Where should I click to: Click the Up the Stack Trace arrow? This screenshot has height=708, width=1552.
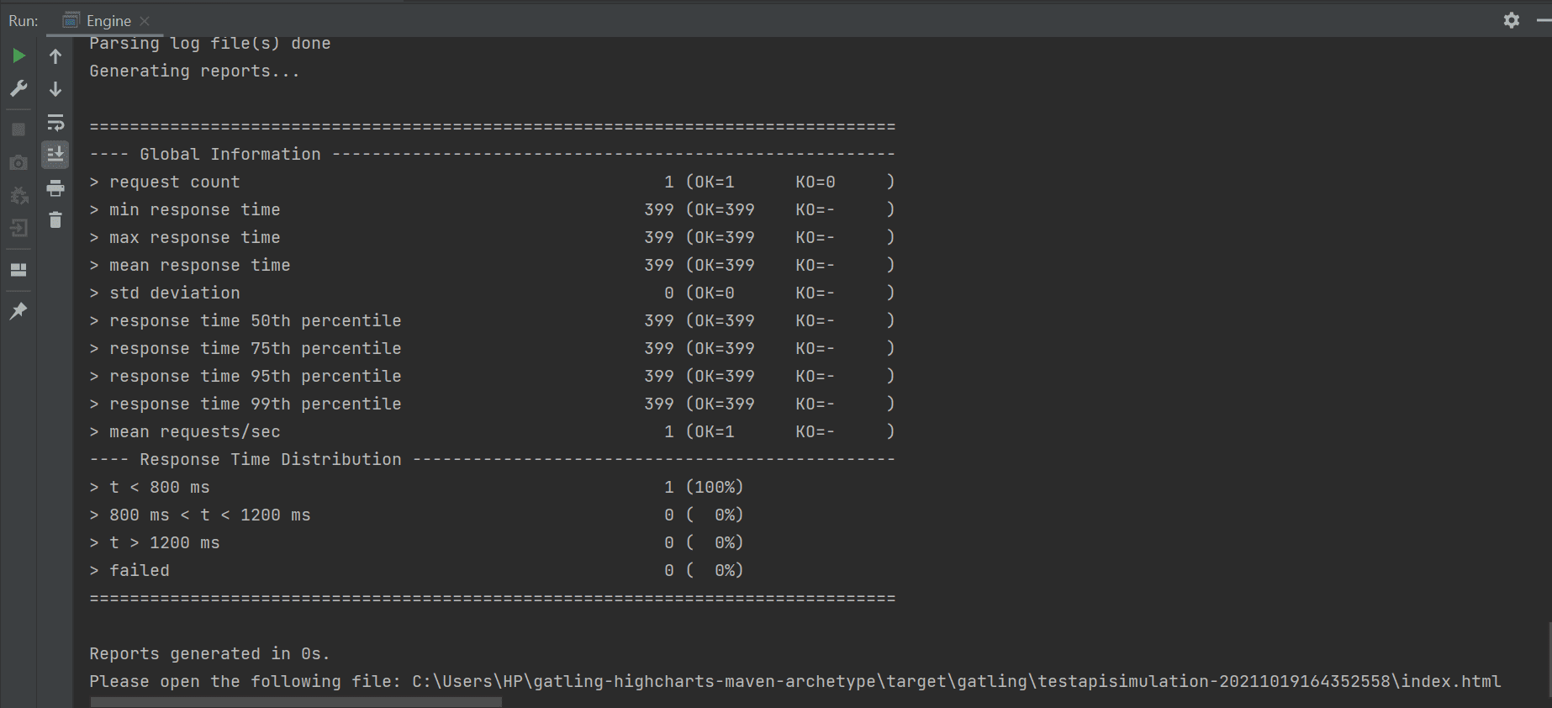point(55,56)
